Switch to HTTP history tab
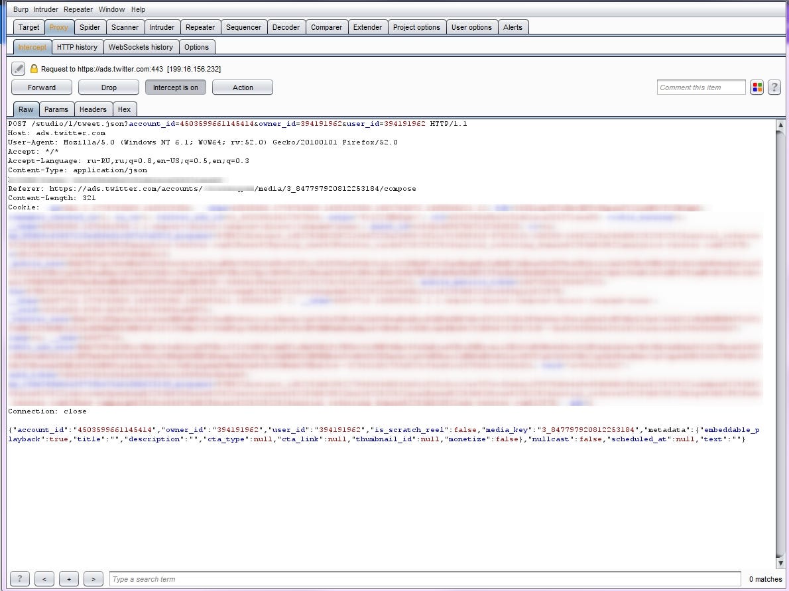 [77, 47]
